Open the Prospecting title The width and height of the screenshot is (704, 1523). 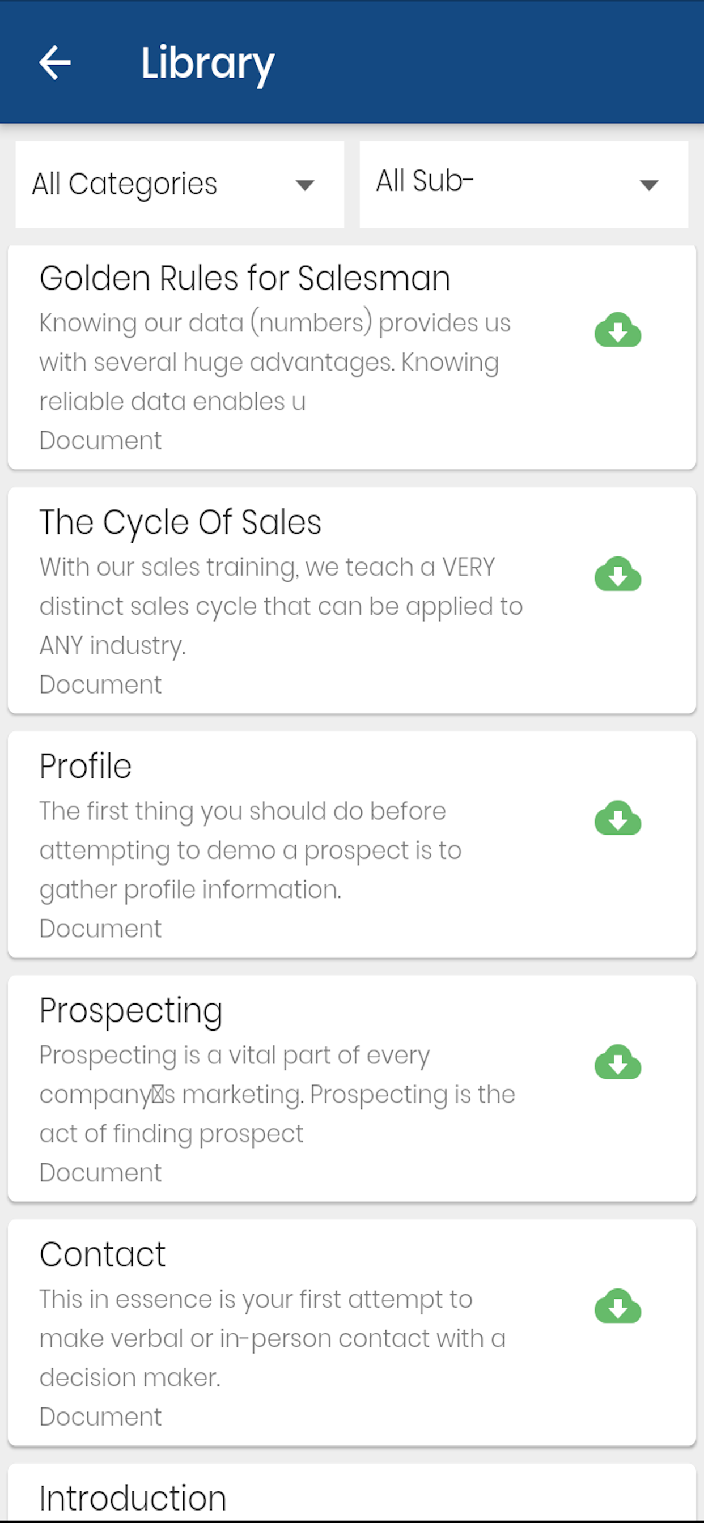point(131,1010)
